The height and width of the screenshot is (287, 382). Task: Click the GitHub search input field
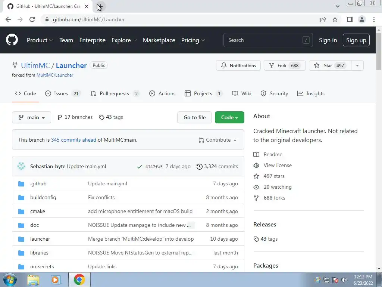(268, 40)
